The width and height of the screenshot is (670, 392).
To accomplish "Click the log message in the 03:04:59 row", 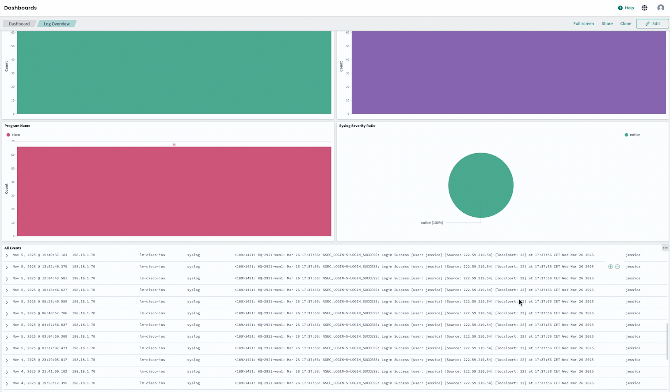I will coord(414,336).
